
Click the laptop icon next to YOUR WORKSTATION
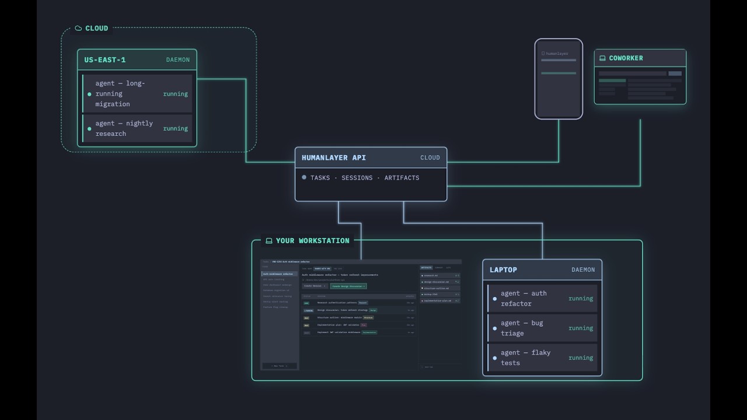(x=269, y=241)
